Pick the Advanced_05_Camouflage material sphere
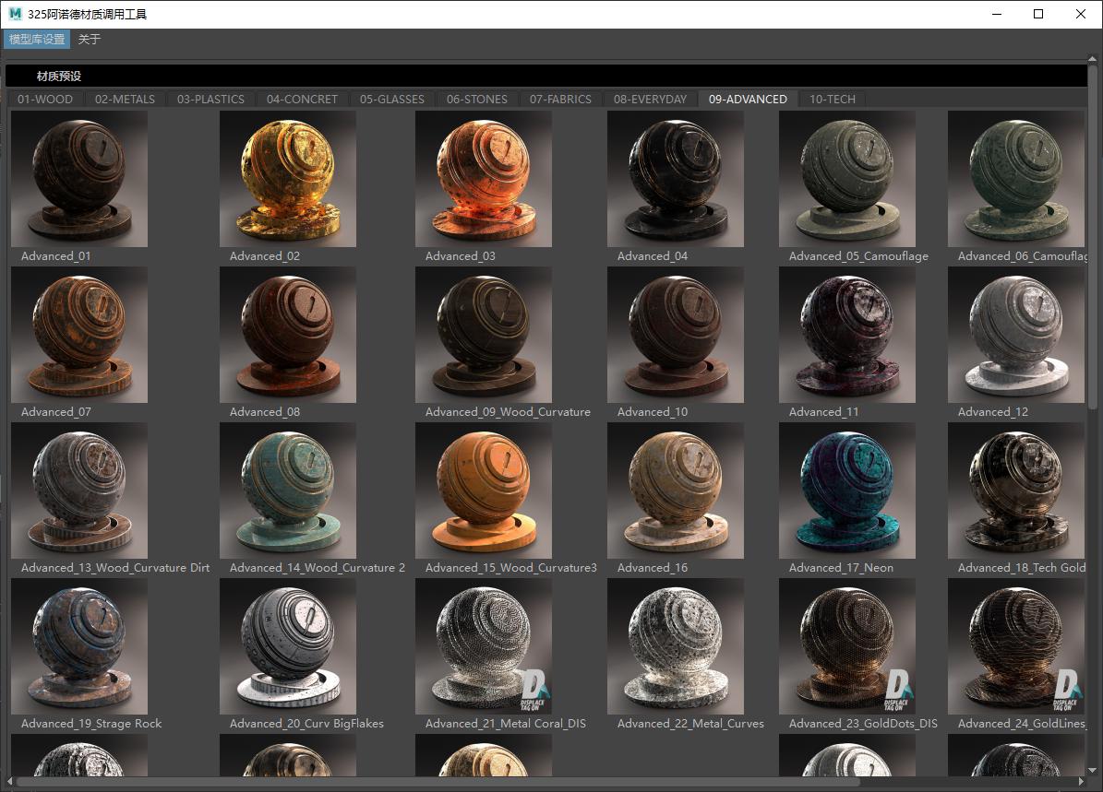Viewport: 1103px width, 792px height. point(846,179)
